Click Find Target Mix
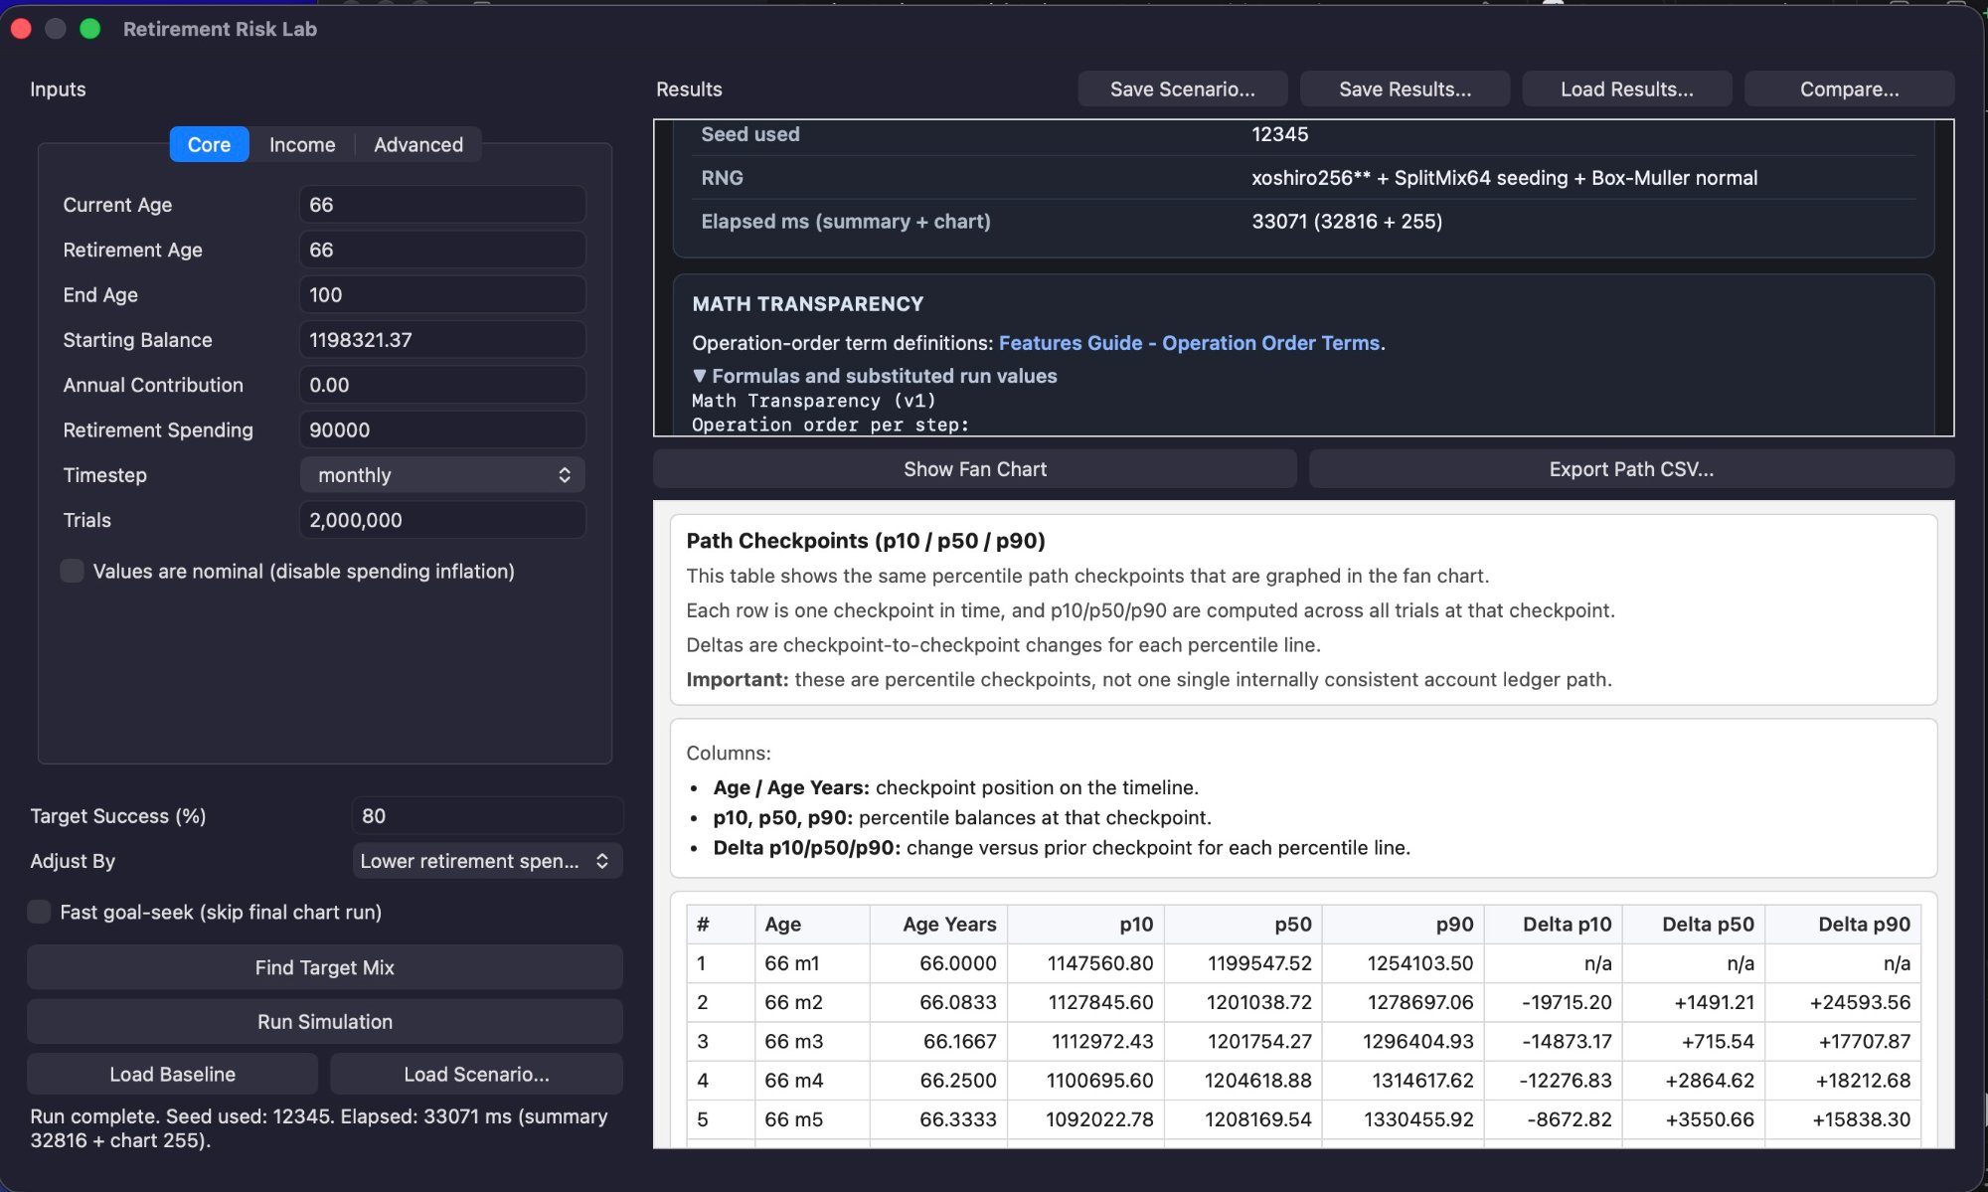 [x=323, y=966]
